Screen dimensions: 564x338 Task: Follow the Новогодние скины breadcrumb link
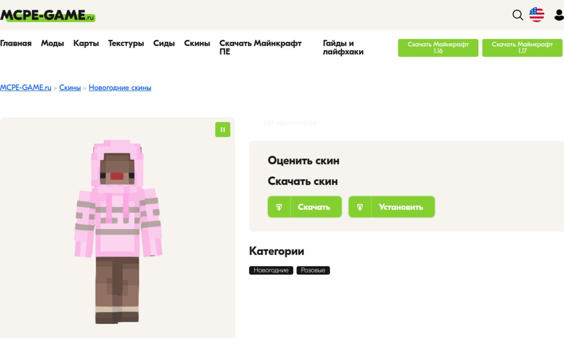pyautogui.click(x=120, y=88)
